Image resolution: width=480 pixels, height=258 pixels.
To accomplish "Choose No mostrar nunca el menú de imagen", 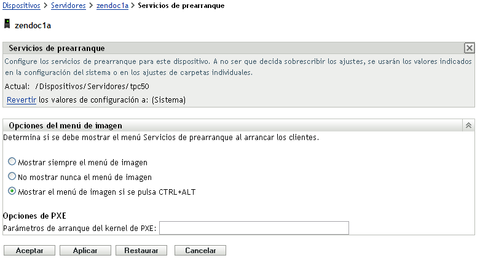I will coord(12,177).
